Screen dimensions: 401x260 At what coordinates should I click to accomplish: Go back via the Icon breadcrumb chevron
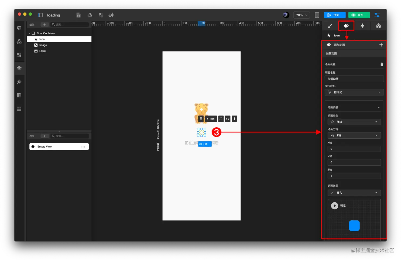207,119
